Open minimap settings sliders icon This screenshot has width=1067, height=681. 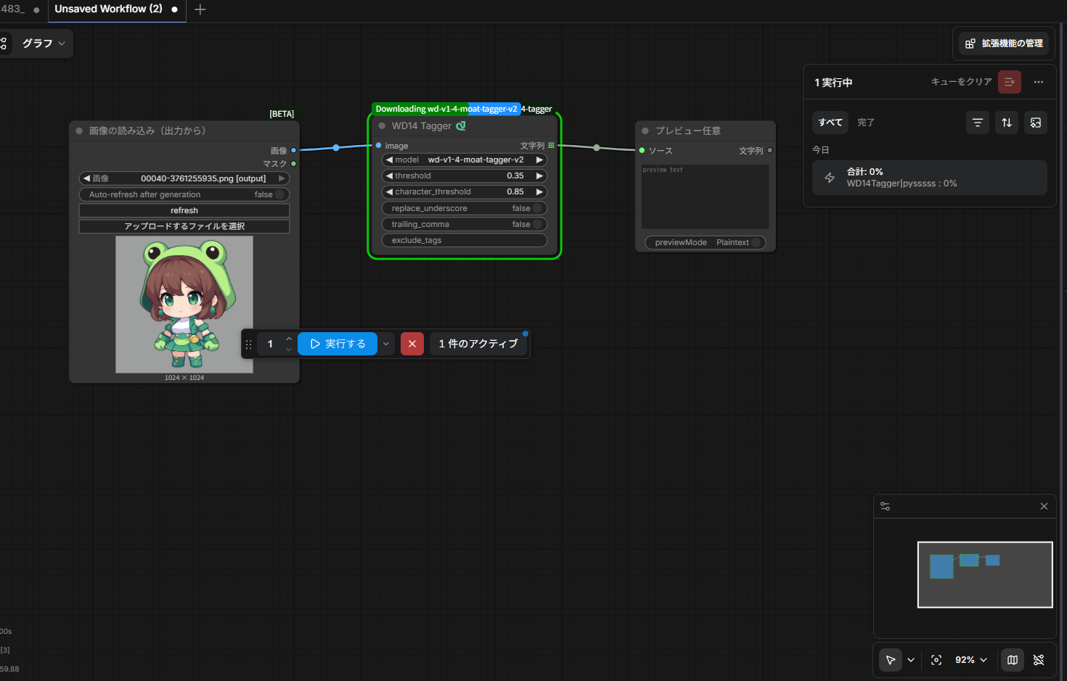click(886, 506)
